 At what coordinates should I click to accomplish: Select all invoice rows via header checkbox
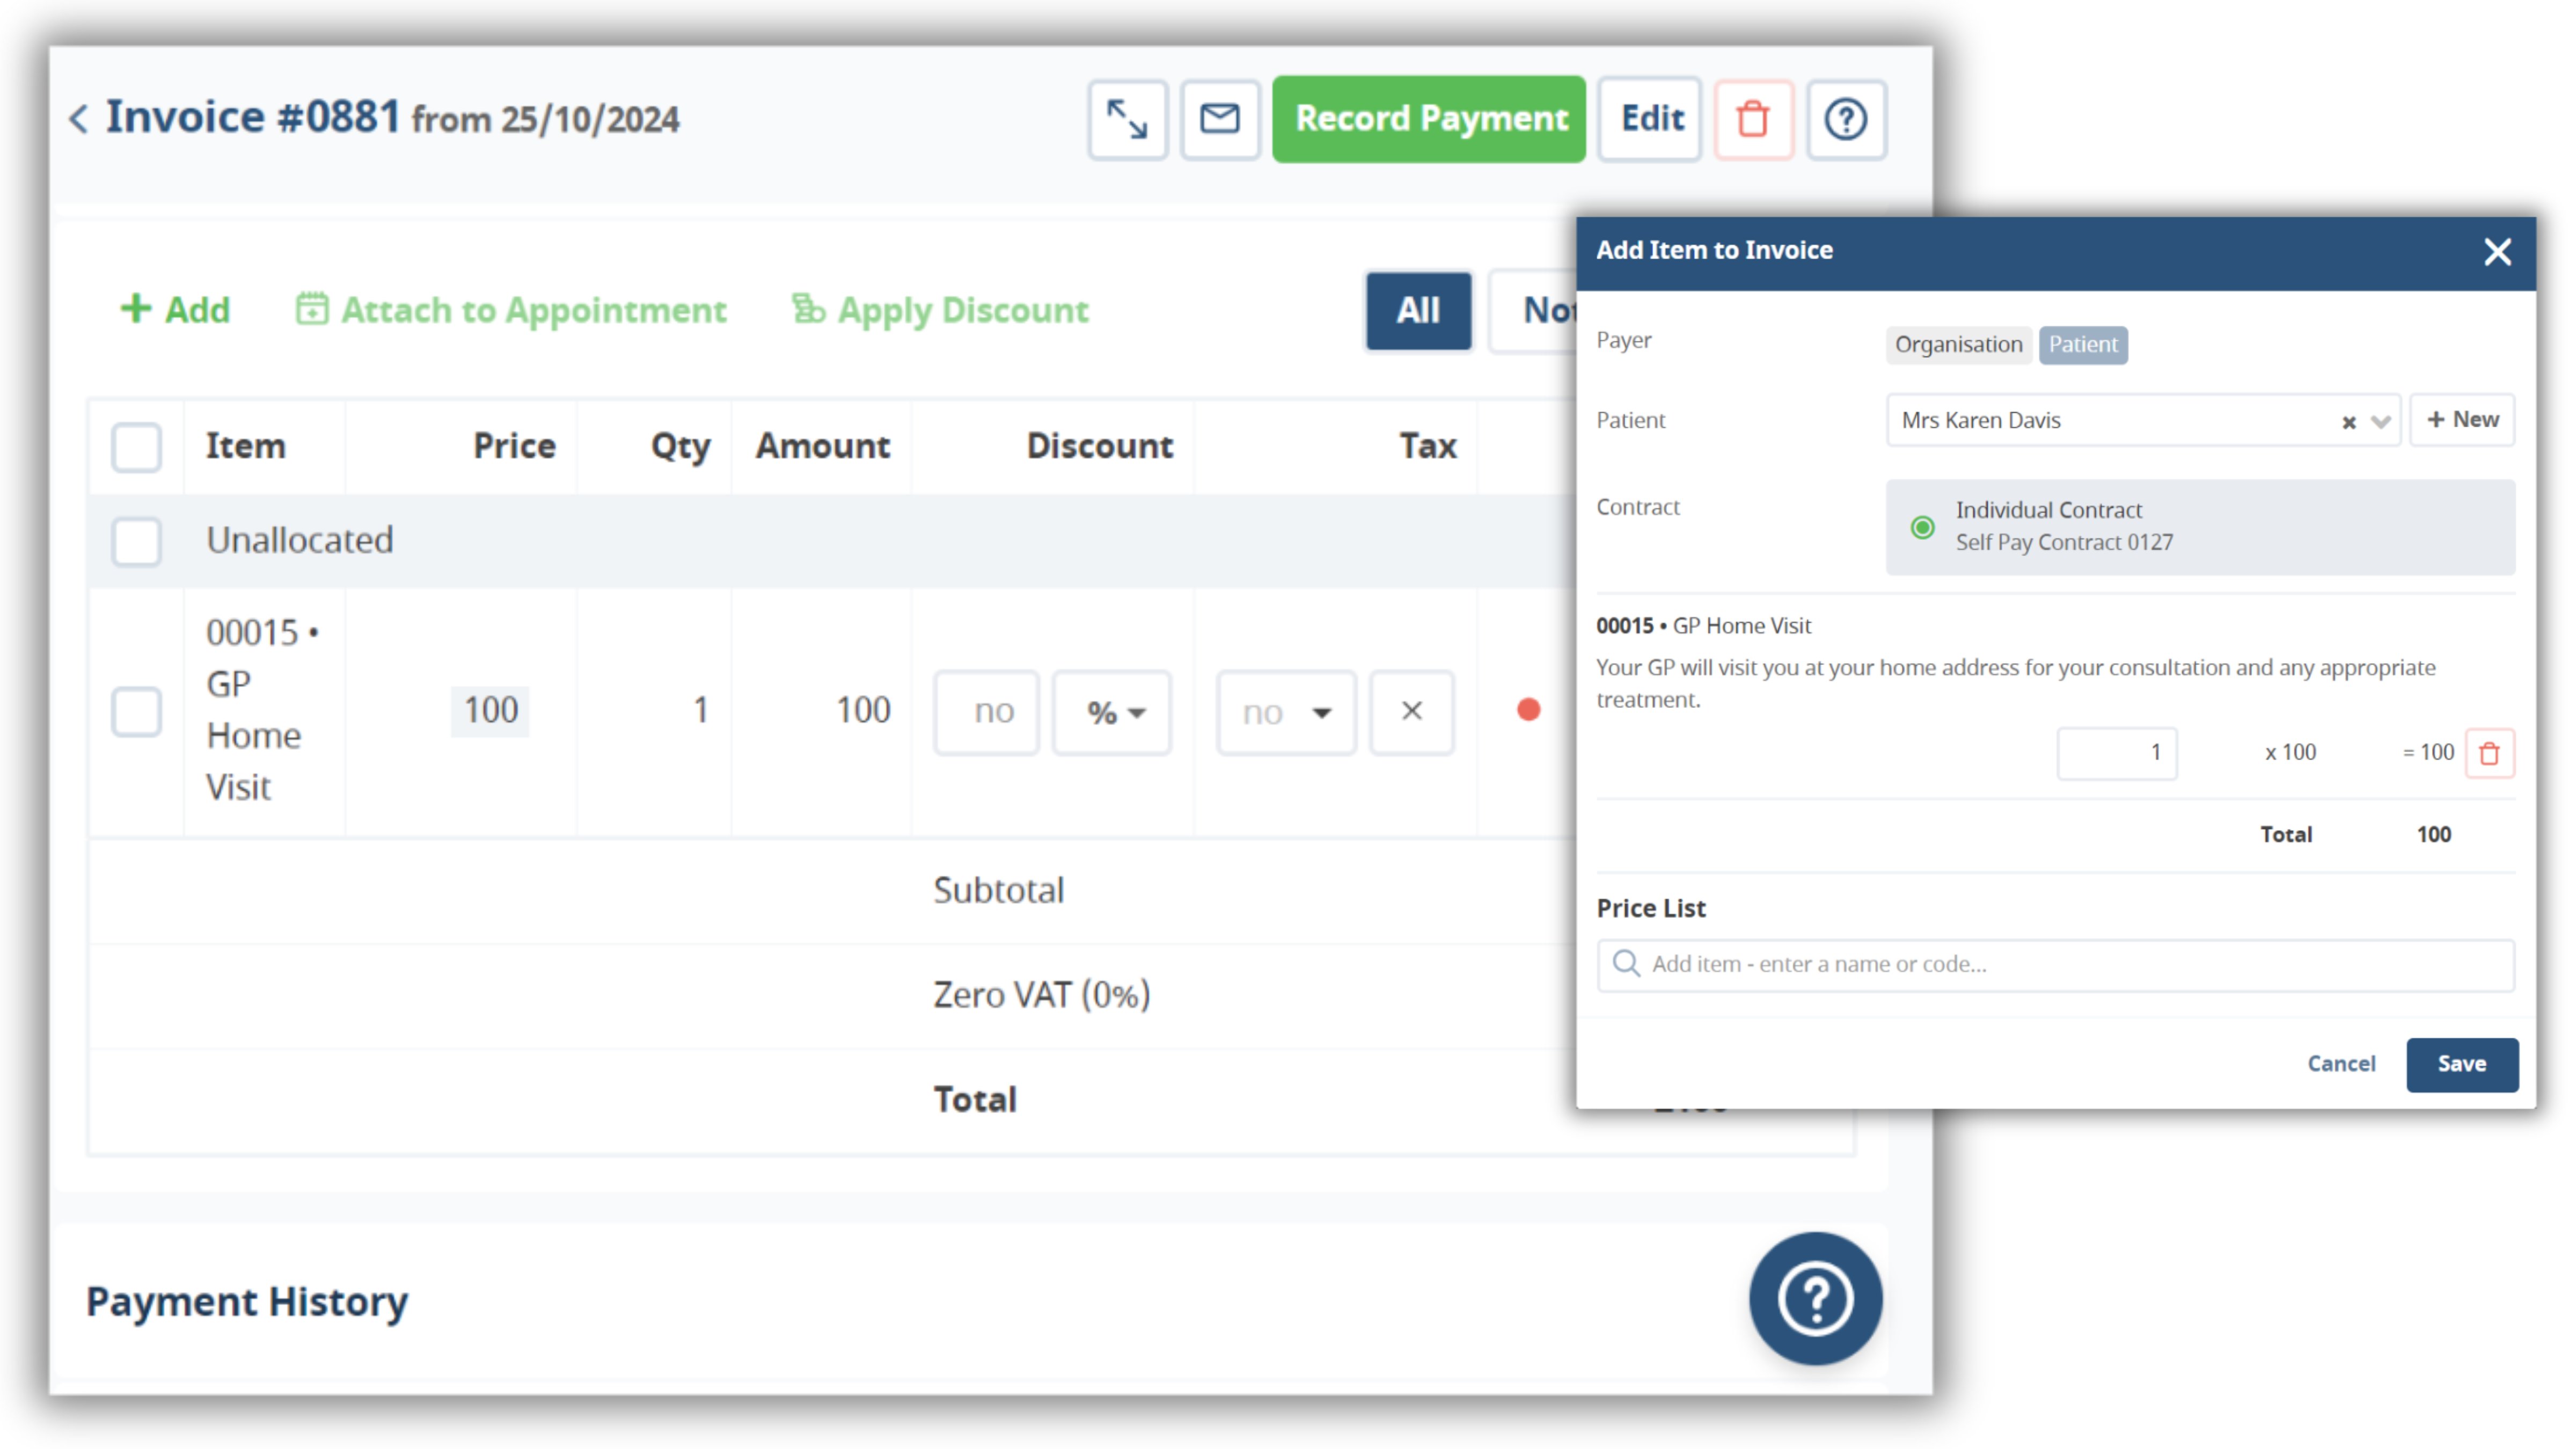(x=136, y=447)
